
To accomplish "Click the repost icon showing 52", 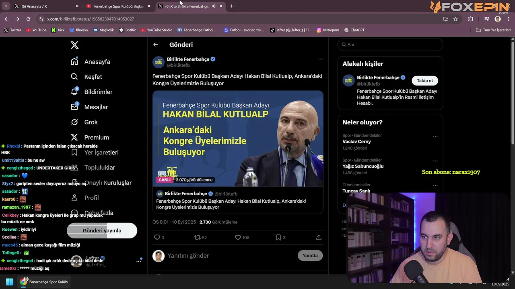I will [x=197, y=237].
